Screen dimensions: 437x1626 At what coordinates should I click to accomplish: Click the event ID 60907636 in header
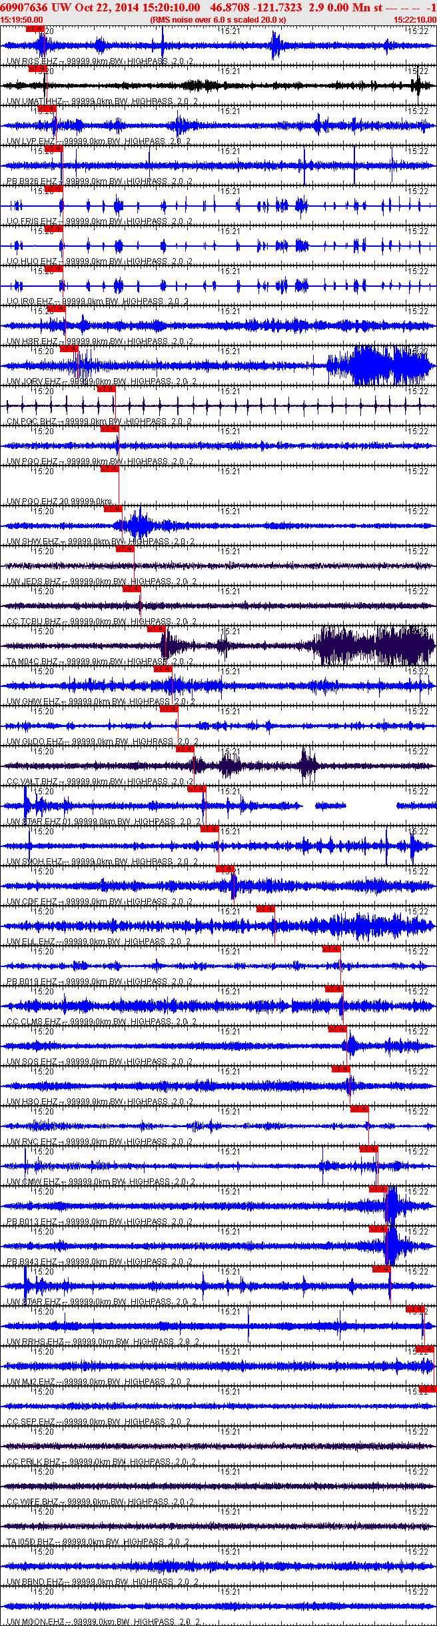(24, 7)
